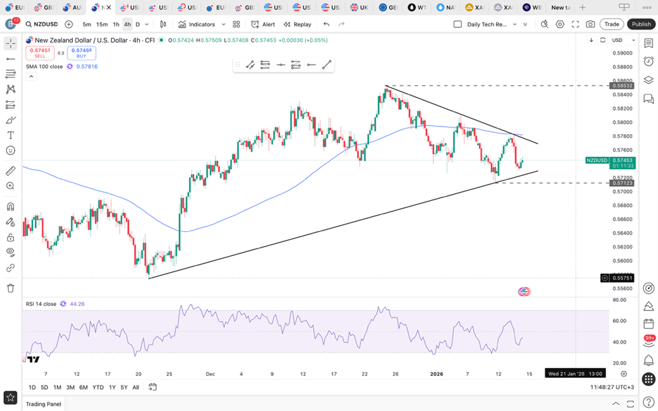Undo the last chart action

326,24
